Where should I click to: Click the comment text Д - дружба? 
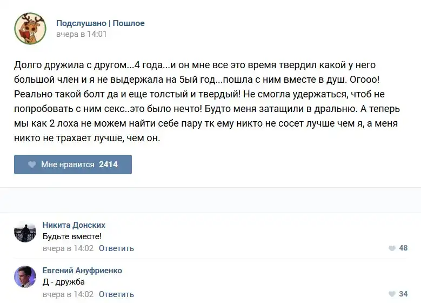coord(64,282)
